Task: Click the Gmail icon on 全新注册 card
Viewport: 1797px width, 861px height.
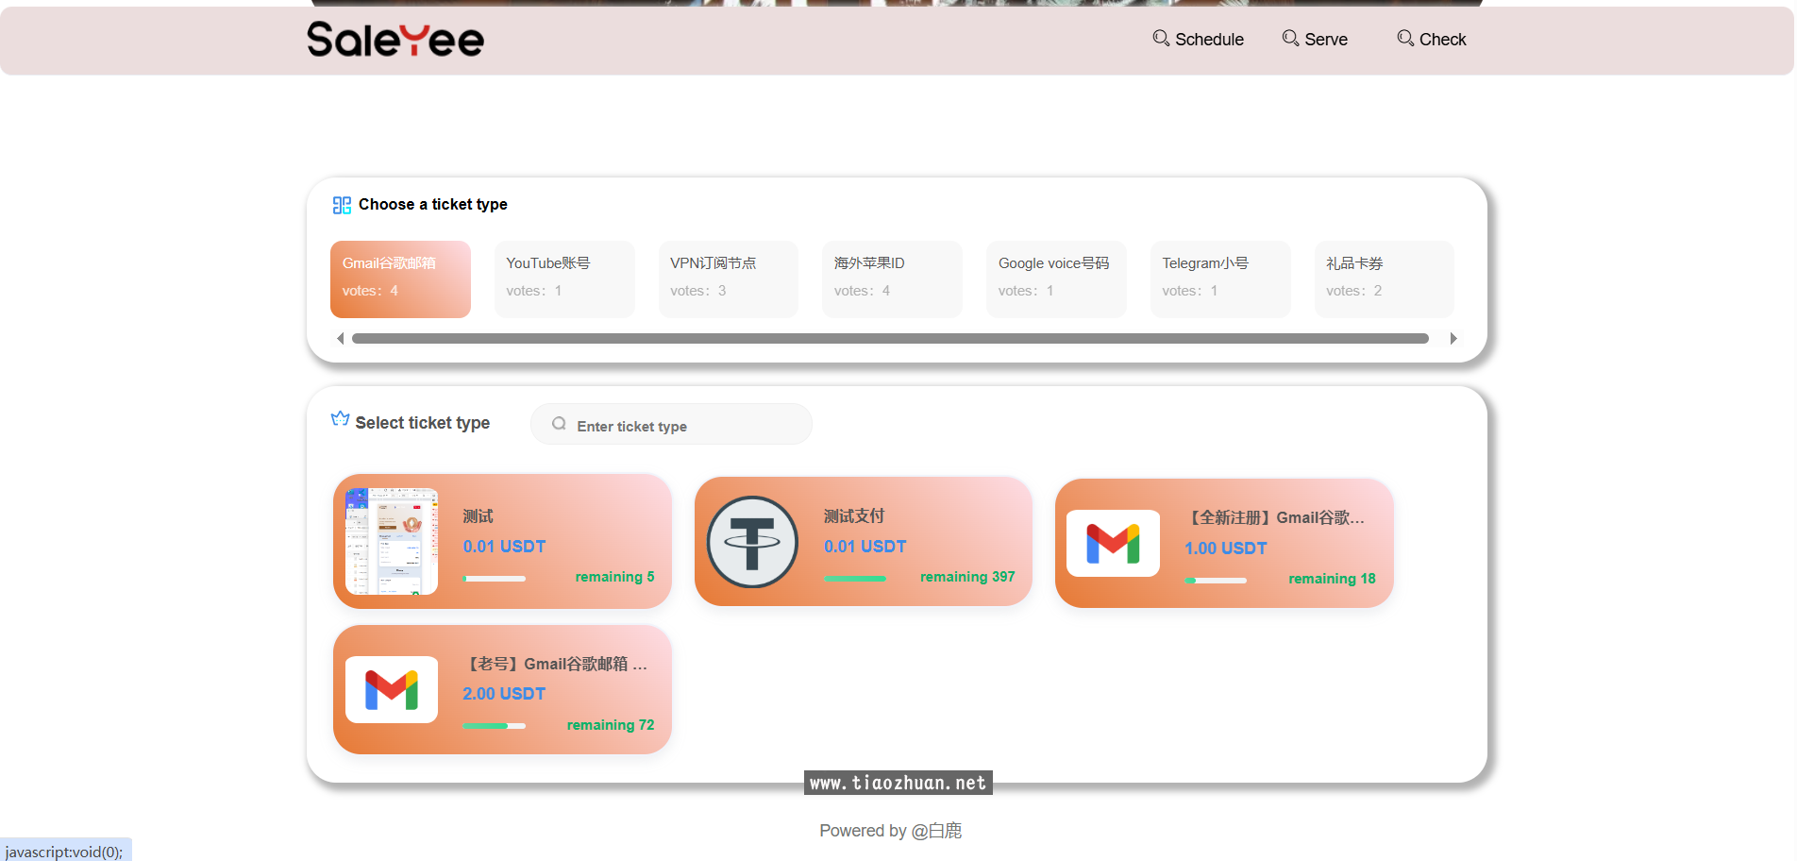Action: 1113,543
